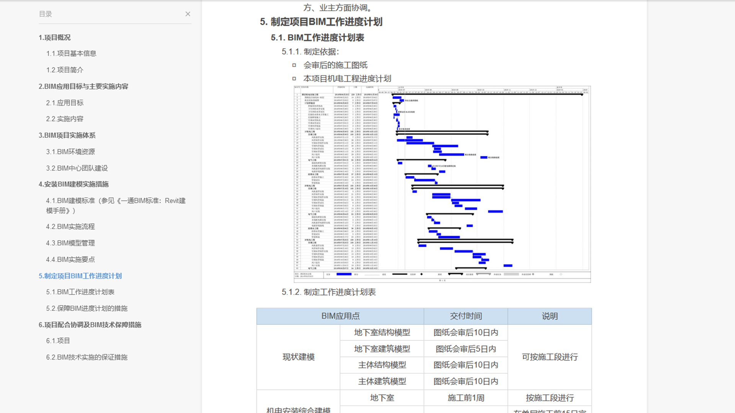This screenshot has width=735, height=413.
Task: Open outline section 1.项目概况
Action: (54, 37)
